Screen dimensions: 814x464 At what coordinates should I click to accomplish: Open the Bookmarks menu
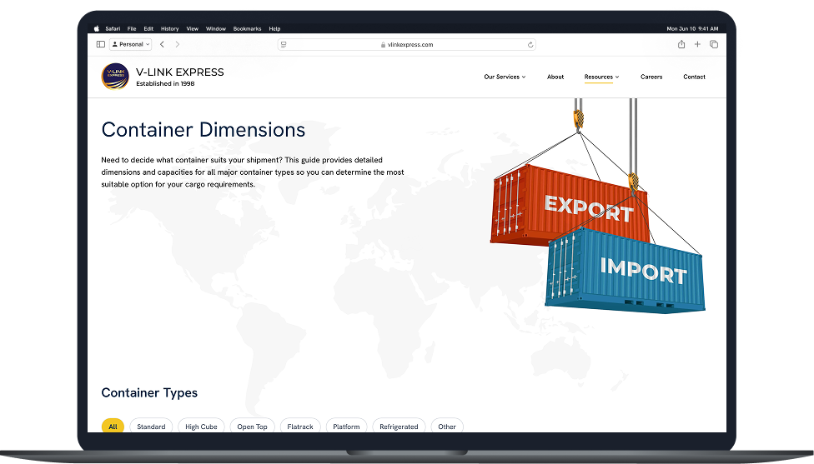[x=247, y=28]
